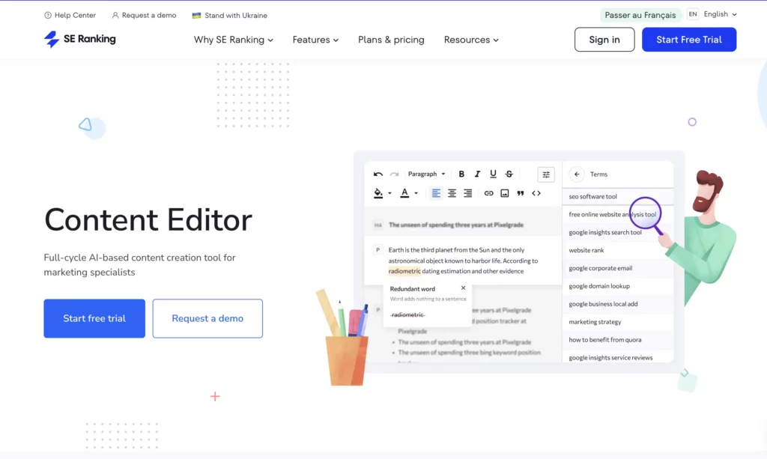Screen dimensions: 767x459
Task: Insert a blockquote with the quotes icon
Action: coord(521,193)
